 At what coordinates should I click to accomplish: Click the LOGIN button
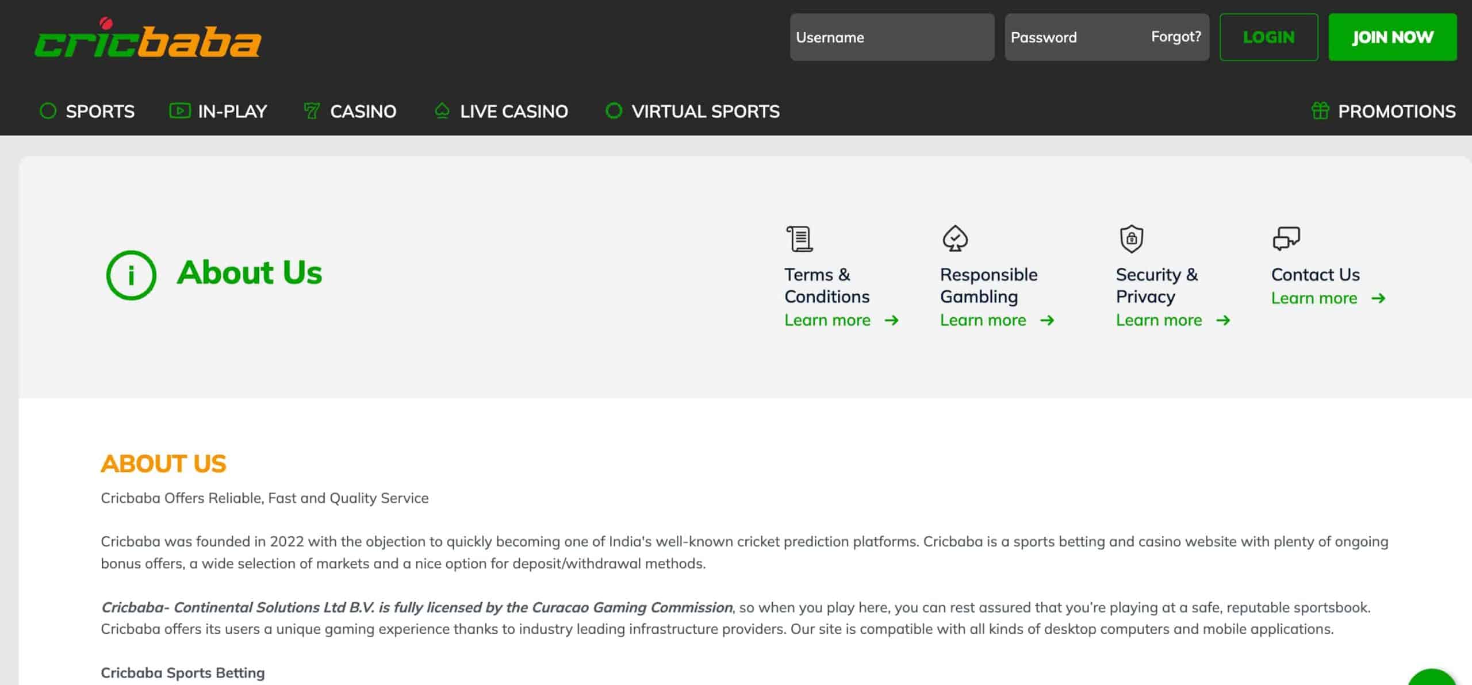click(1268, 37)
